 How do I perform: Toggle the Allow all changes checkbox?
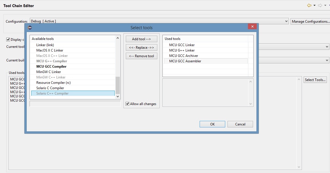pos(128,104)
